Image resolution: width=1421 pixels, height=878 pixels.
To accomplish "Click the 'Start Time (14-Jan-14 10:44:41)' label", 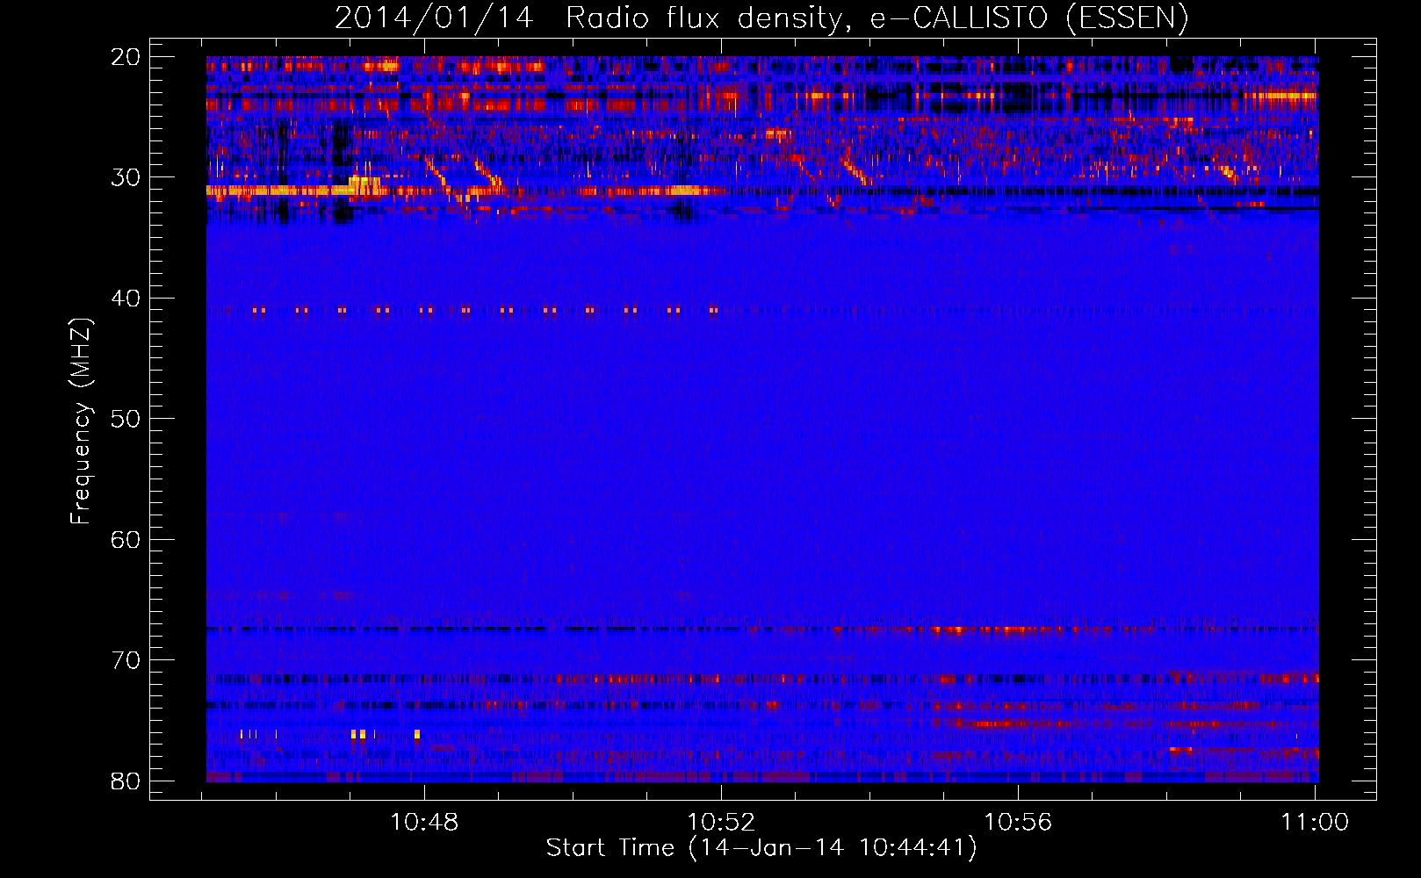I will click(x=761, y=848).
